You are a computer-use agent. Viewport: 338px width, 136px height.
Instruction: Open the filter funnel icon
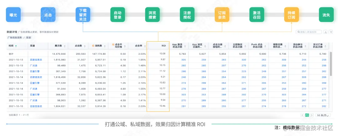(331, 32)
